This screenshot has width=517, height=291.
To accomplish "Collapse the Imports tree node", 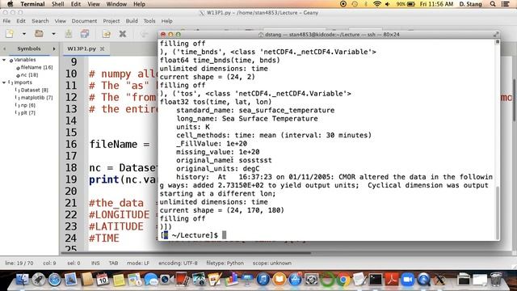I will point(4,82).
